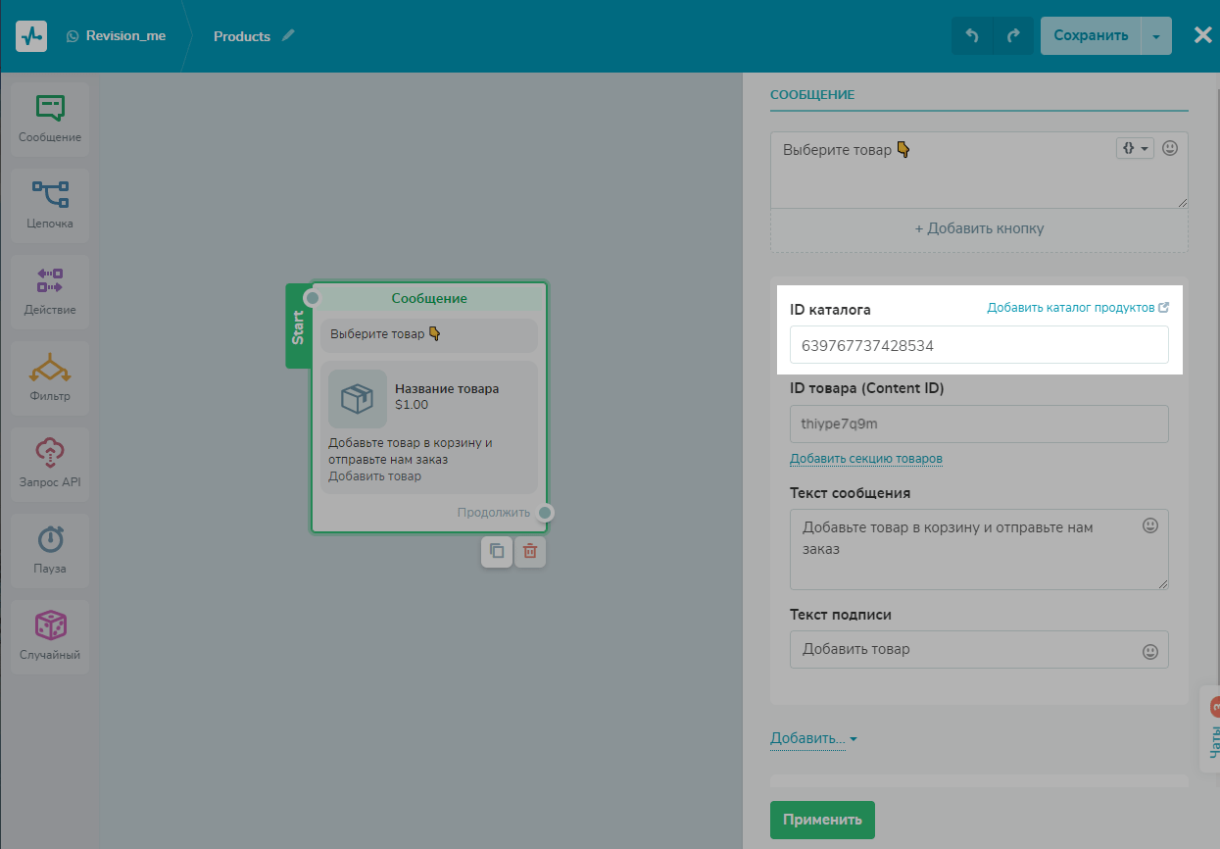Pick the Фильтр block icon
1220x849 pixels.
(50, 377)
